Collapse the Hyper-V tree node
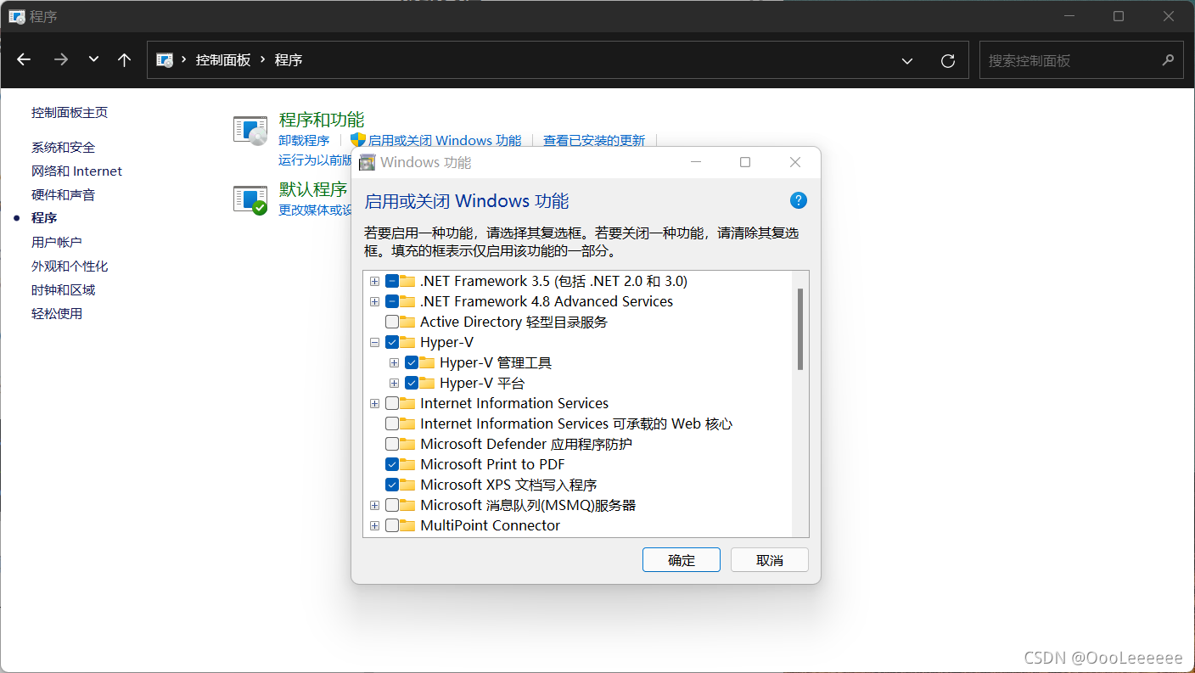The height and width of the screenshot is (673, 1195). point(374,342)
